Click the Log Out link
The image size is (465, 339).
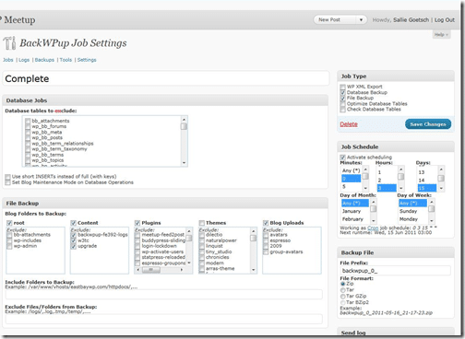445,20
